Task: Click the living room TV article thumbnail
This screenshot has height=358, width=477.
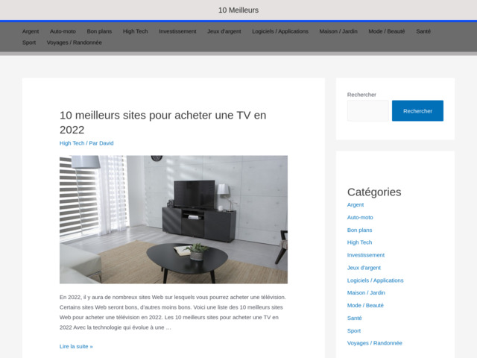Action: [x=173, y=219]
